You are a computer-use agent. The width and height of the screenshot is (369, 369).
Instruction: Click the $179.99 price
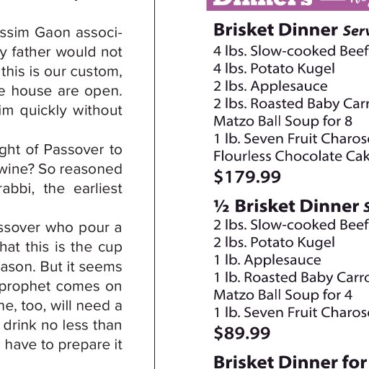click(x=247, y=177)
